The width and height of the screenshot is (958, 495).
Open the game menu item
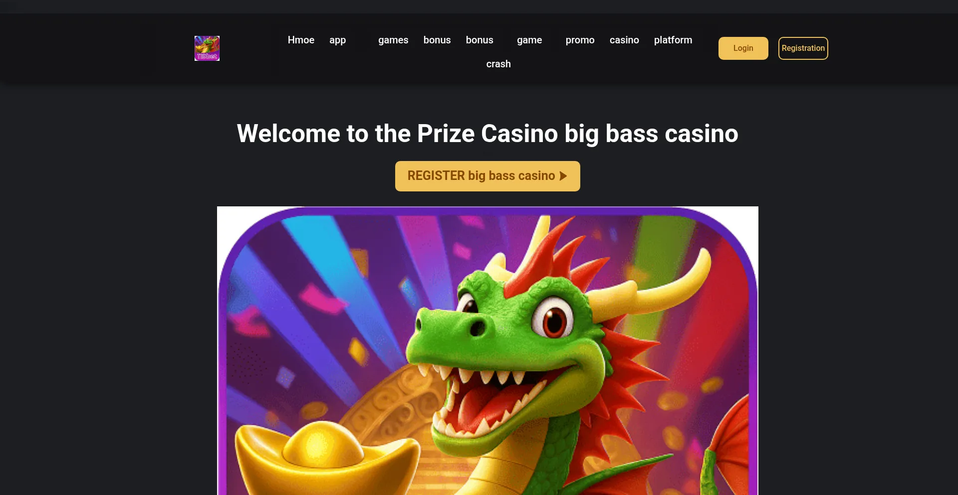point(529,40)
